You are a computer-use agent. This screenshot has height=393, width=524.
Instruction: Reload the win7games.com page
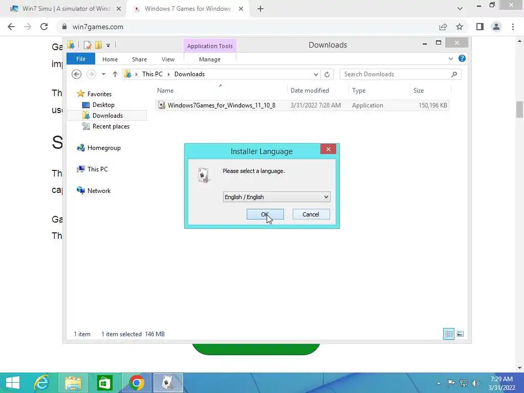(x=44, y=27)
